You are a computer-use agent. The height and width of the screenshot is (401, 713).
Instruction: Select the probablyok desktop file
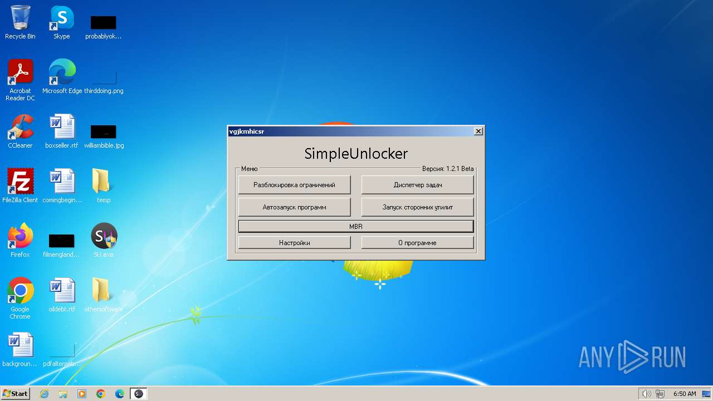pos(104,27)
